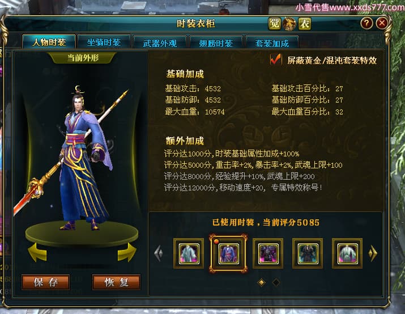Choose the dark purple armor costume icon
Image resolution: width=405 pixels, height=314 pixels.
coord(268,253)
